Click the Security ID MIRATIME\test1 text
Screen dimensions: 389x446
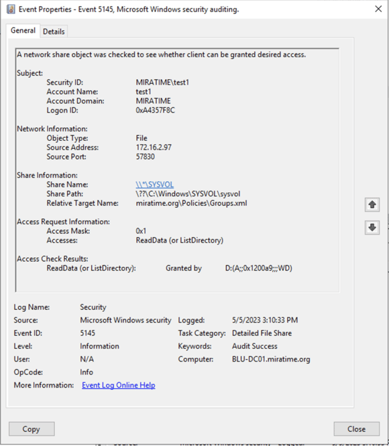pos(162,82)
